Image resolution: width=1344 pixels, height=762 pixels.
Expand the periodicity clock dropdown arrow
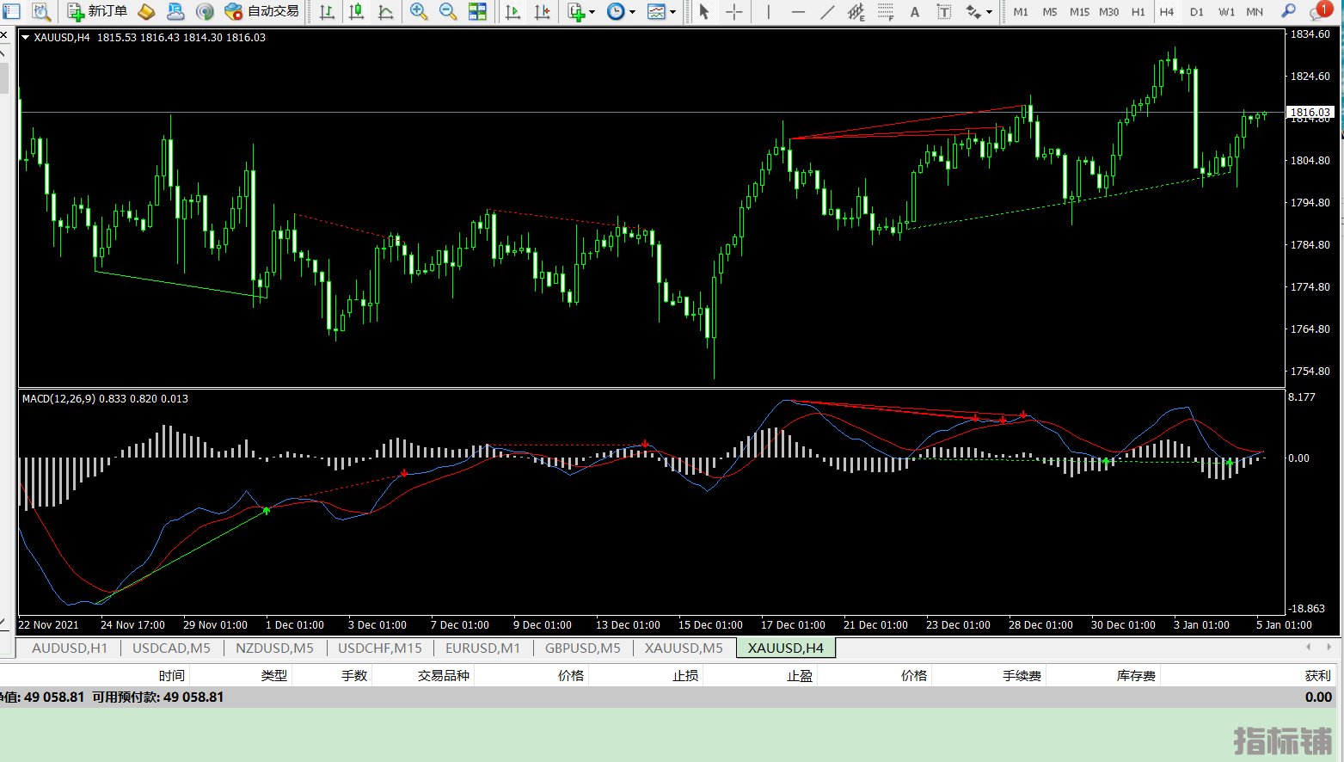(x=633, y=12)
